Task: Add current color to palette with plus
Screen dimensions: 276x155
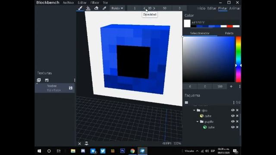Action: pyautogui.click(x=231, y=87)
